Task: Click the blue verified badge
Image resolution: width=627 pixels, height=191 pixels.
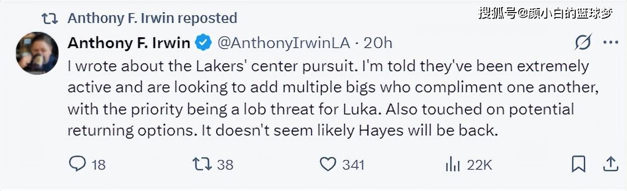Action: tap(203, 43)
